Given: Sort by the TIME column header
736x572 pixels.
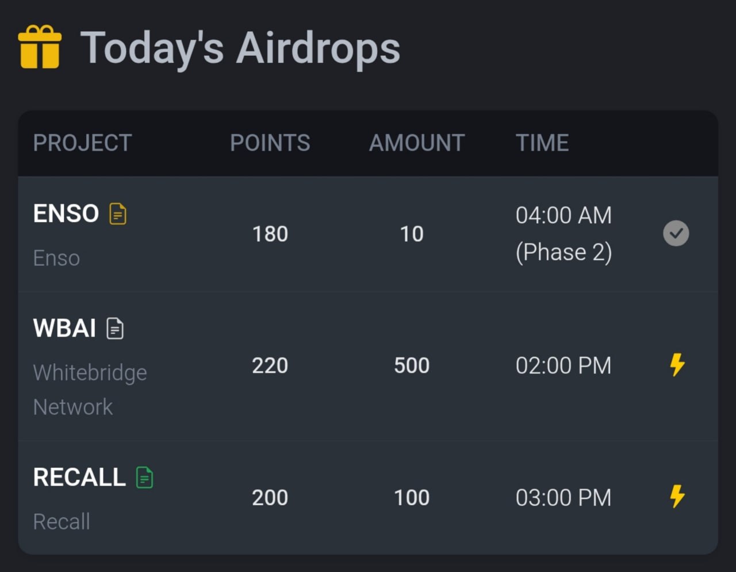Looking at the screenshot, I should click(x=542, y=143).
